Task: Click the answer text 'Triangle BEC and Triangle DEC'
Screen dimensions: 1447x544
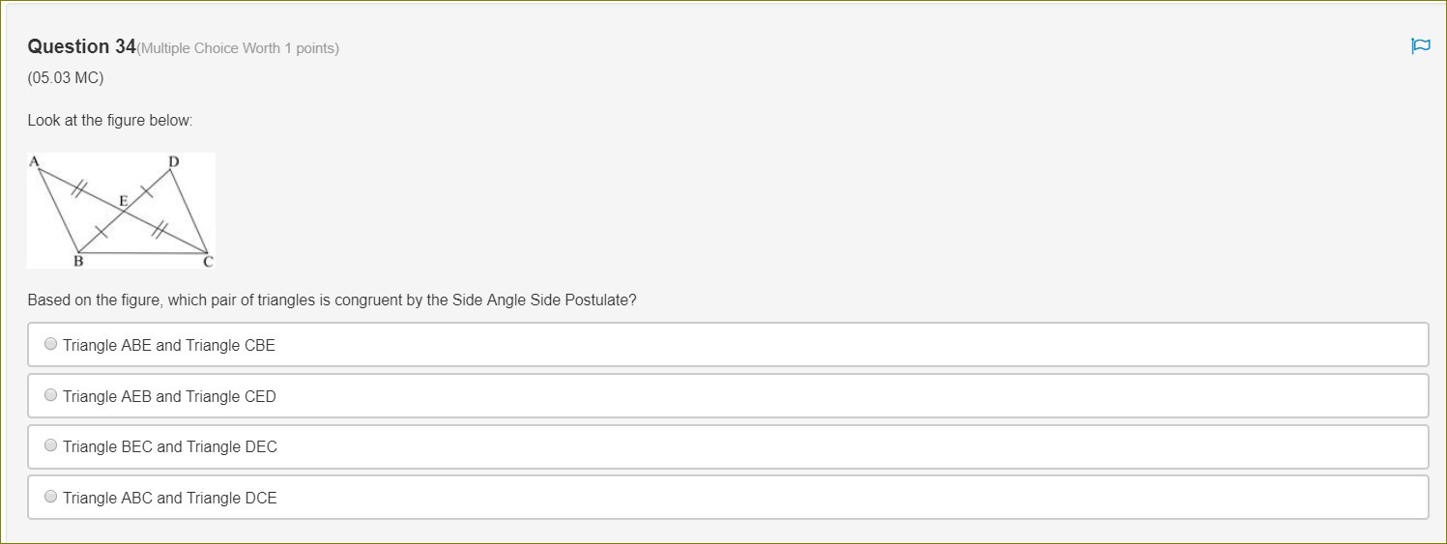Action: click(170, 446)
